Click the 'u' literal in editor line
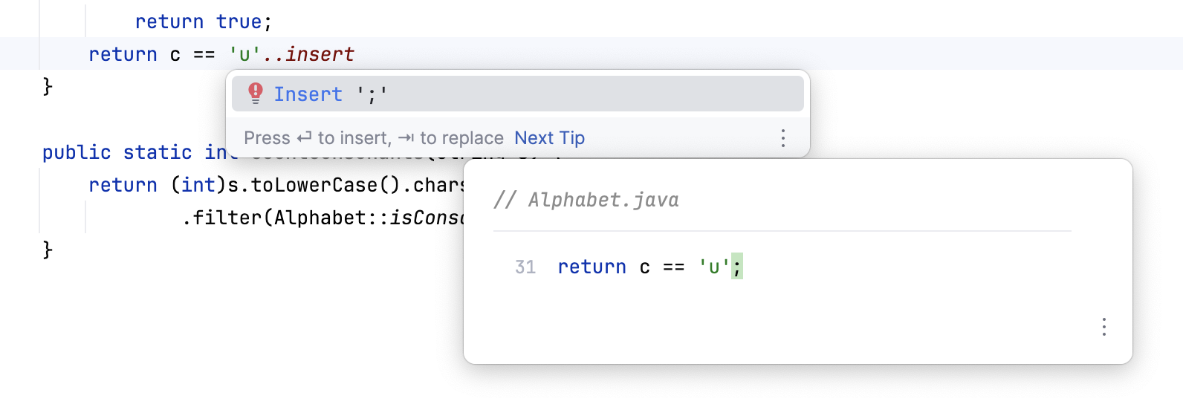The height and width of the screenshot is (410, 1183). tap(244, 54)
